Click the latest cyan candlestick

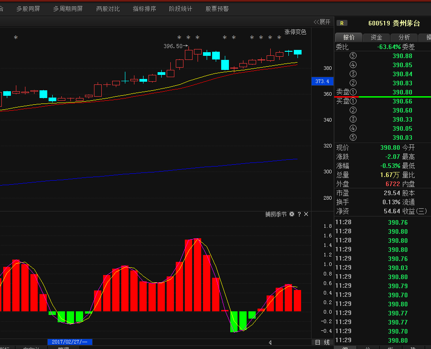pos(297,53)
